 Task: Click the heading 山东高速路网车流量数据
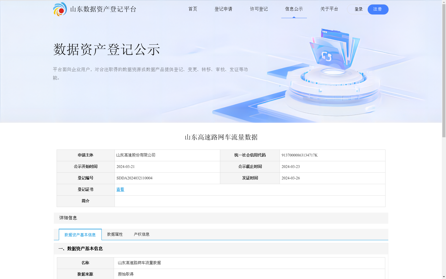(x=221, y=137)
